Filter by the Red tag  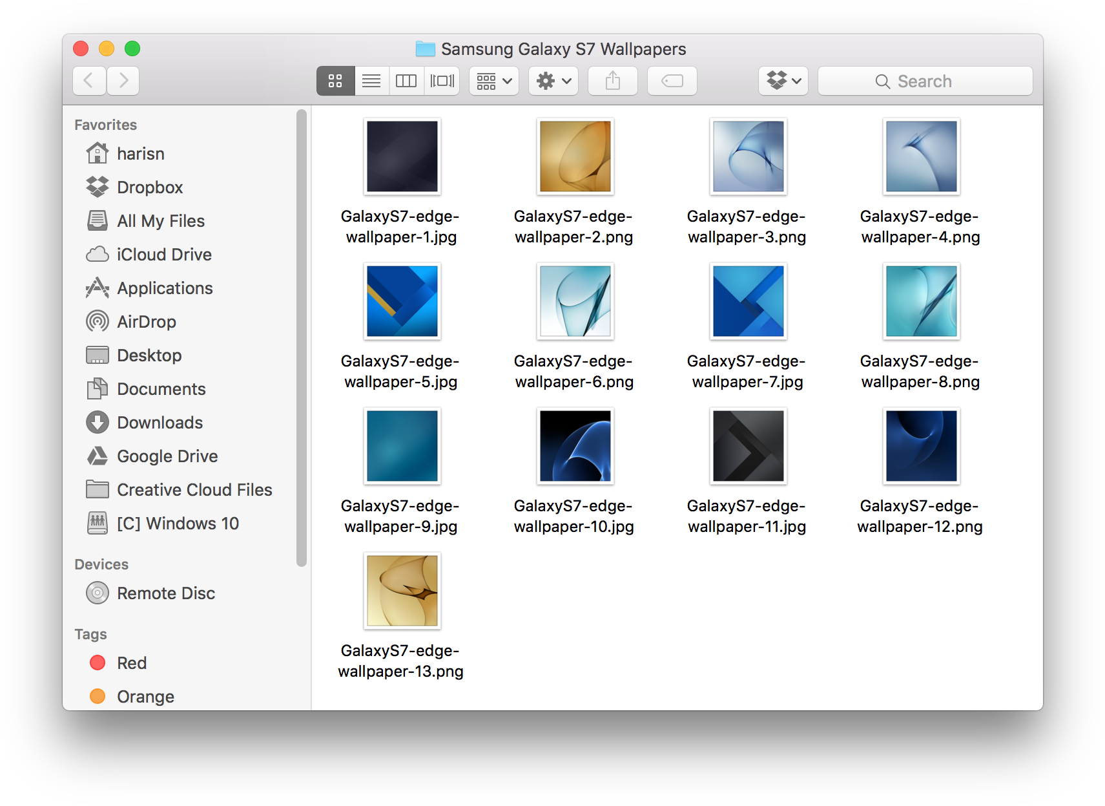(x=131, y=663)
